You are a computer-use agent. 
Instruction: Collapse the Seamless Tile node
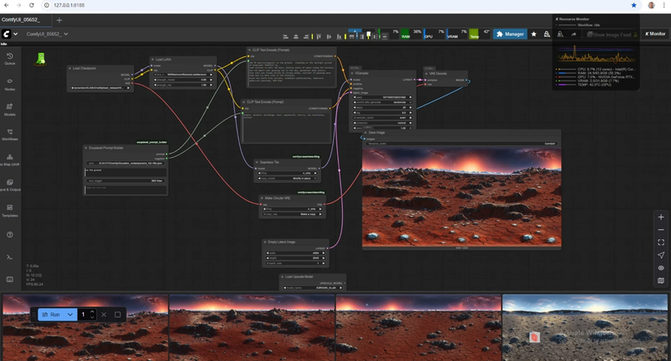point(257,162)
